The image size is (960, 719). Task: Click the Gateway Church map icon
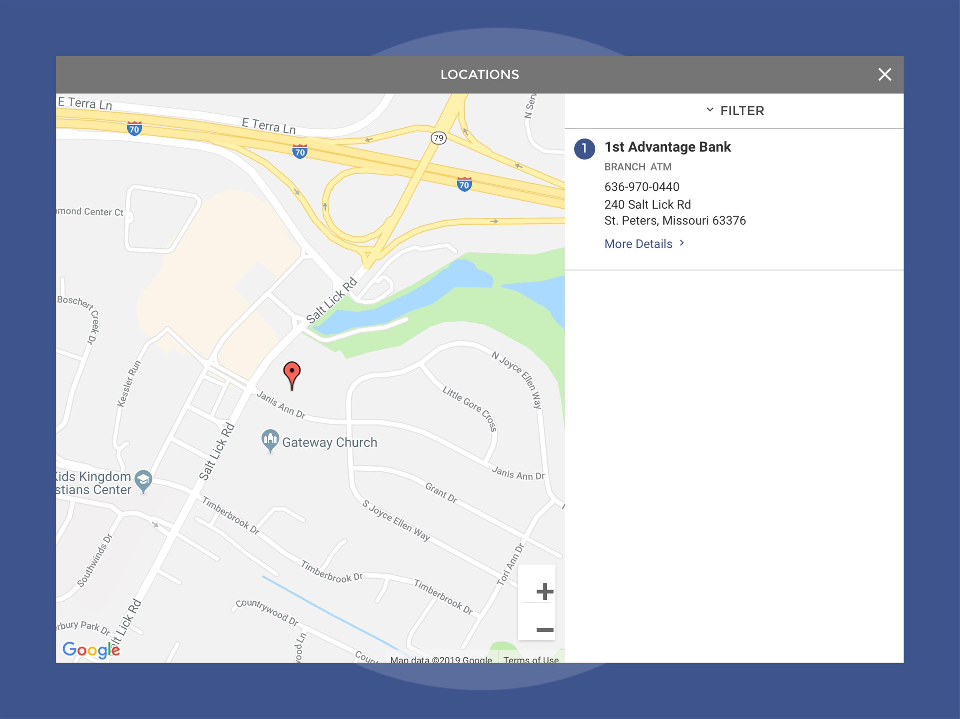(270, 441)
